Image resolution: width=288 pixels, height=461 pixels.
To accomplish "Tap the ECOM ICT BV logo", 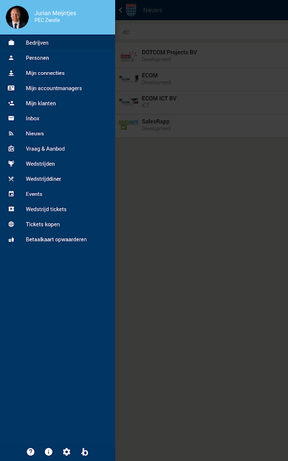I will point(128,101).
